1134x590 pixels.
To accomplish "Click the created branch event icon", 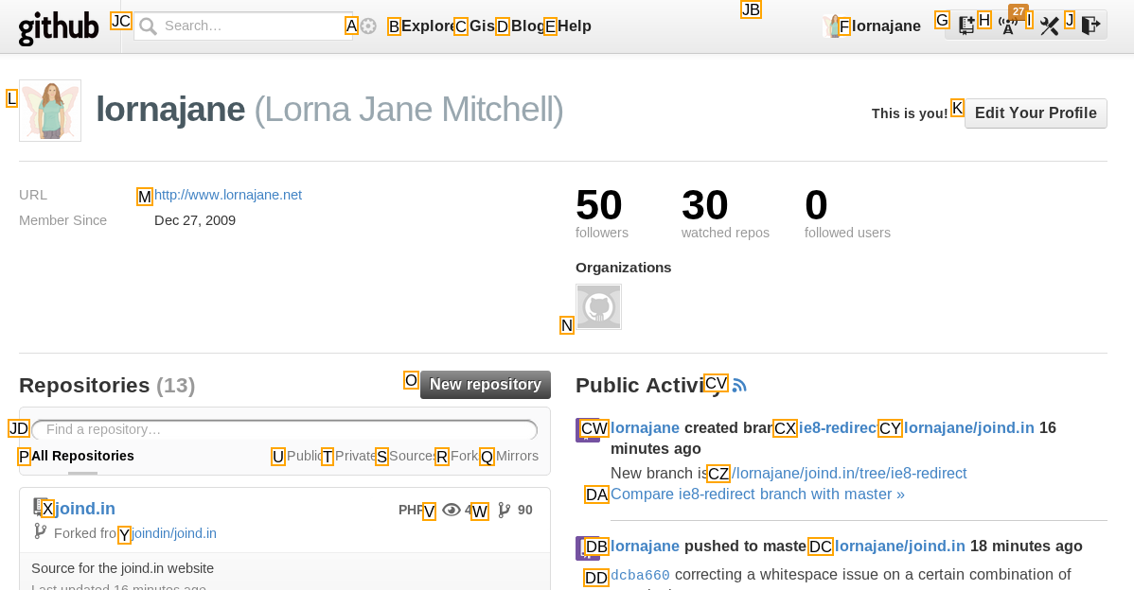I will (587, 429).
